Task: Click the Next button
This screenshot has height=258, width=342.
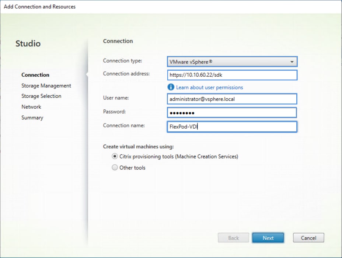Action: (268, 238)
